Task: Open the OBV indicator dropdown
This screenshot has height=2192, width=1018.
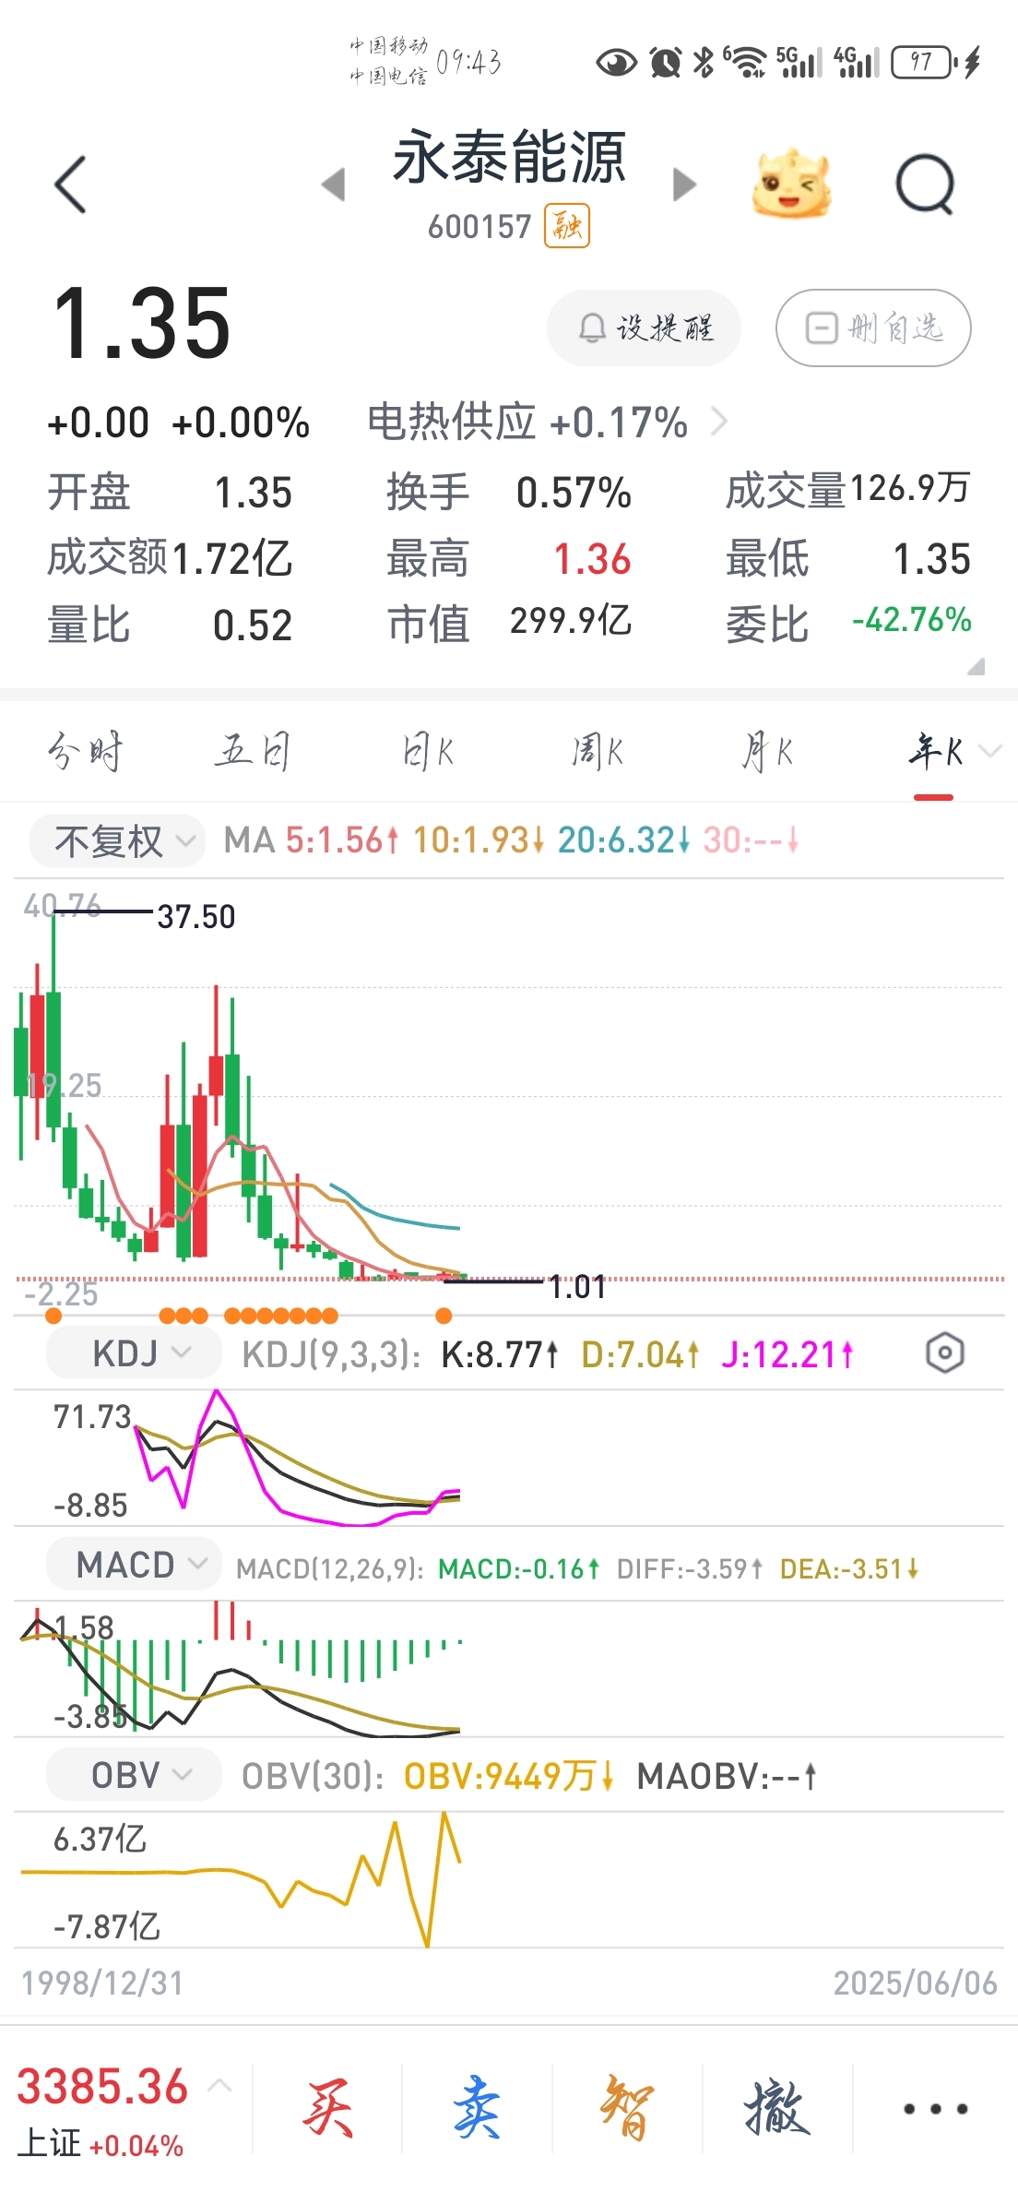Action: [x=134, y=1775]
